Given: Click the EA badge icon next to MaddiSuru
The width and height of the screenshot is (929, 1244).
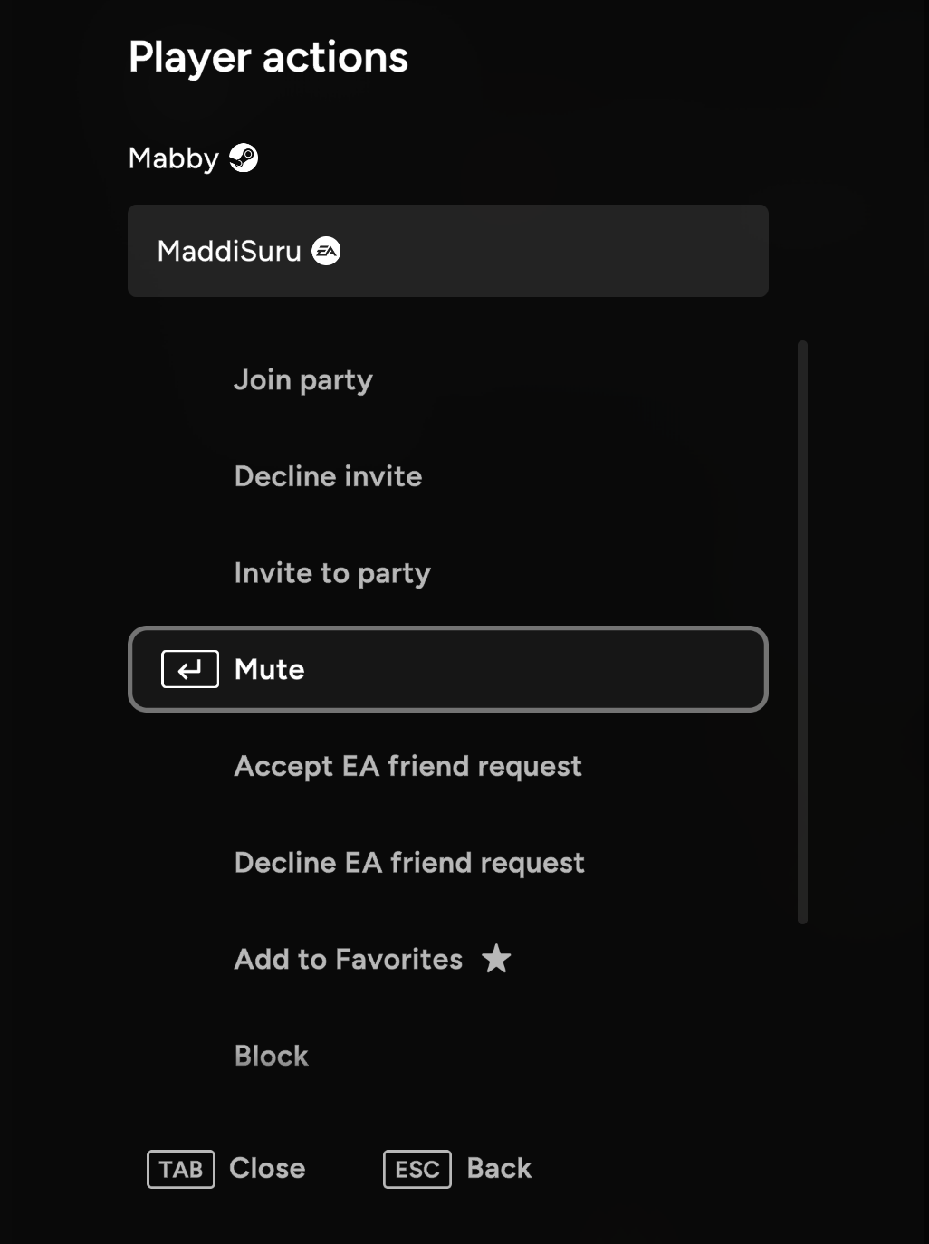Looking at the screenshot, I should (x=326, y=251).
